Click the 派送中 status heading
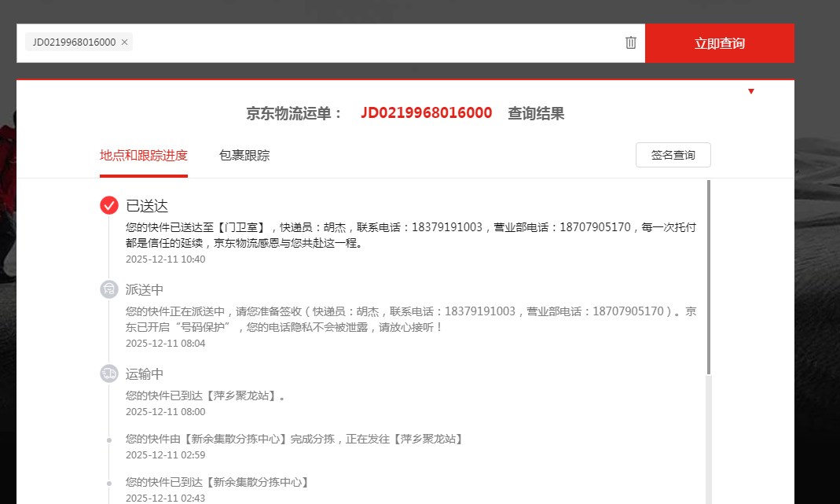 click(x=145, y=289)
